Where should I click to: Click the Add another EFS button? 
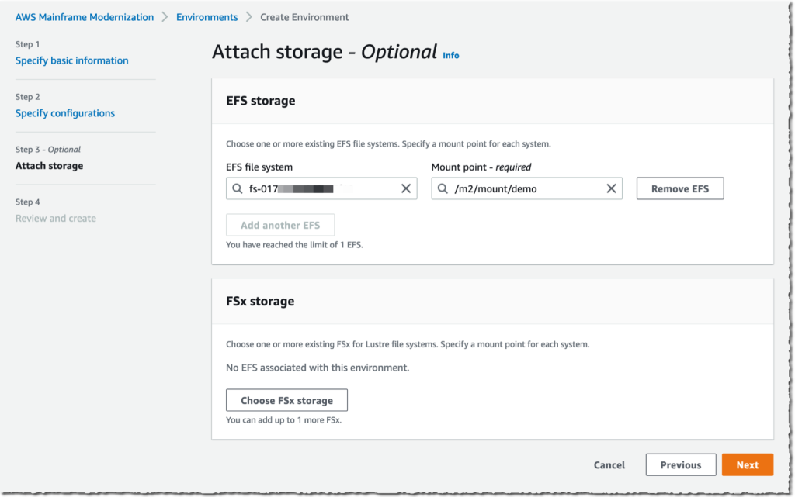point(279,225)
